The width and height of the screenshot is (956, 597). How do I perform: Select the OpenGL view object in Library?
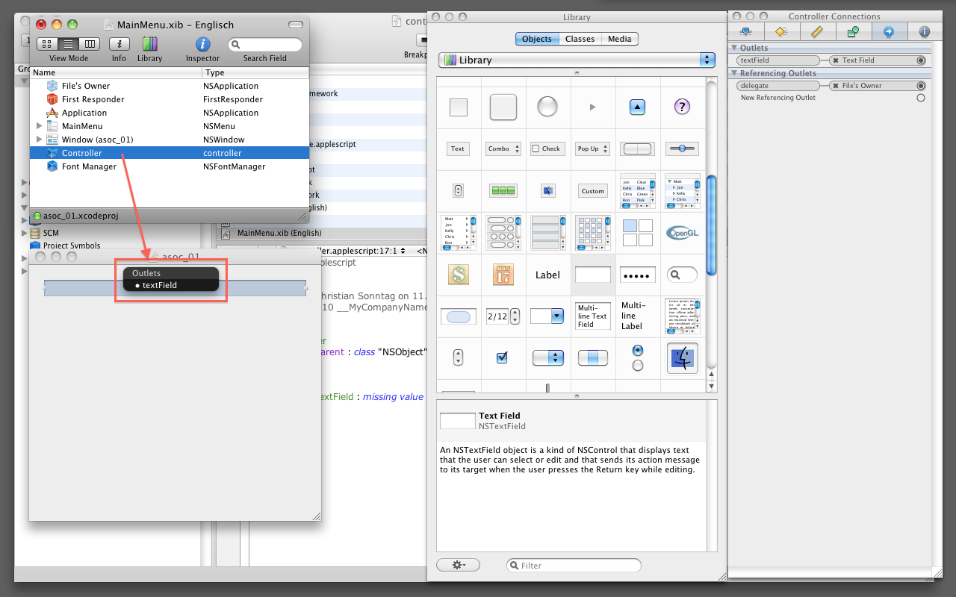(680, 232)
